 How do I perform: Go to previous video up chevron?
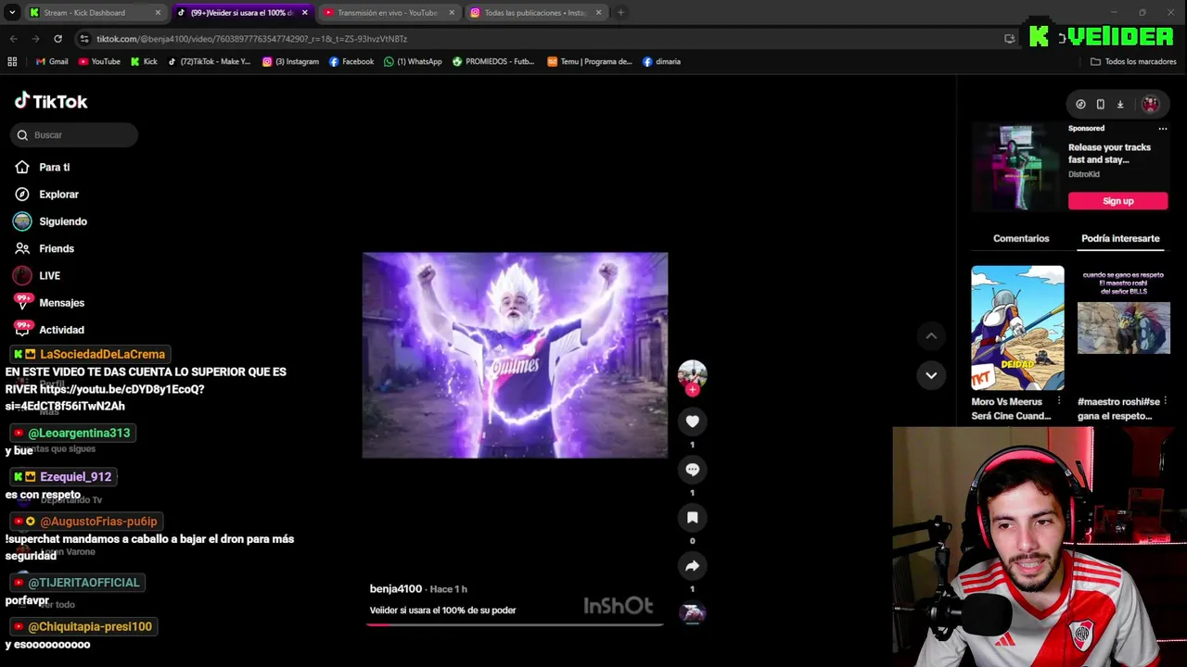point(931,335)
